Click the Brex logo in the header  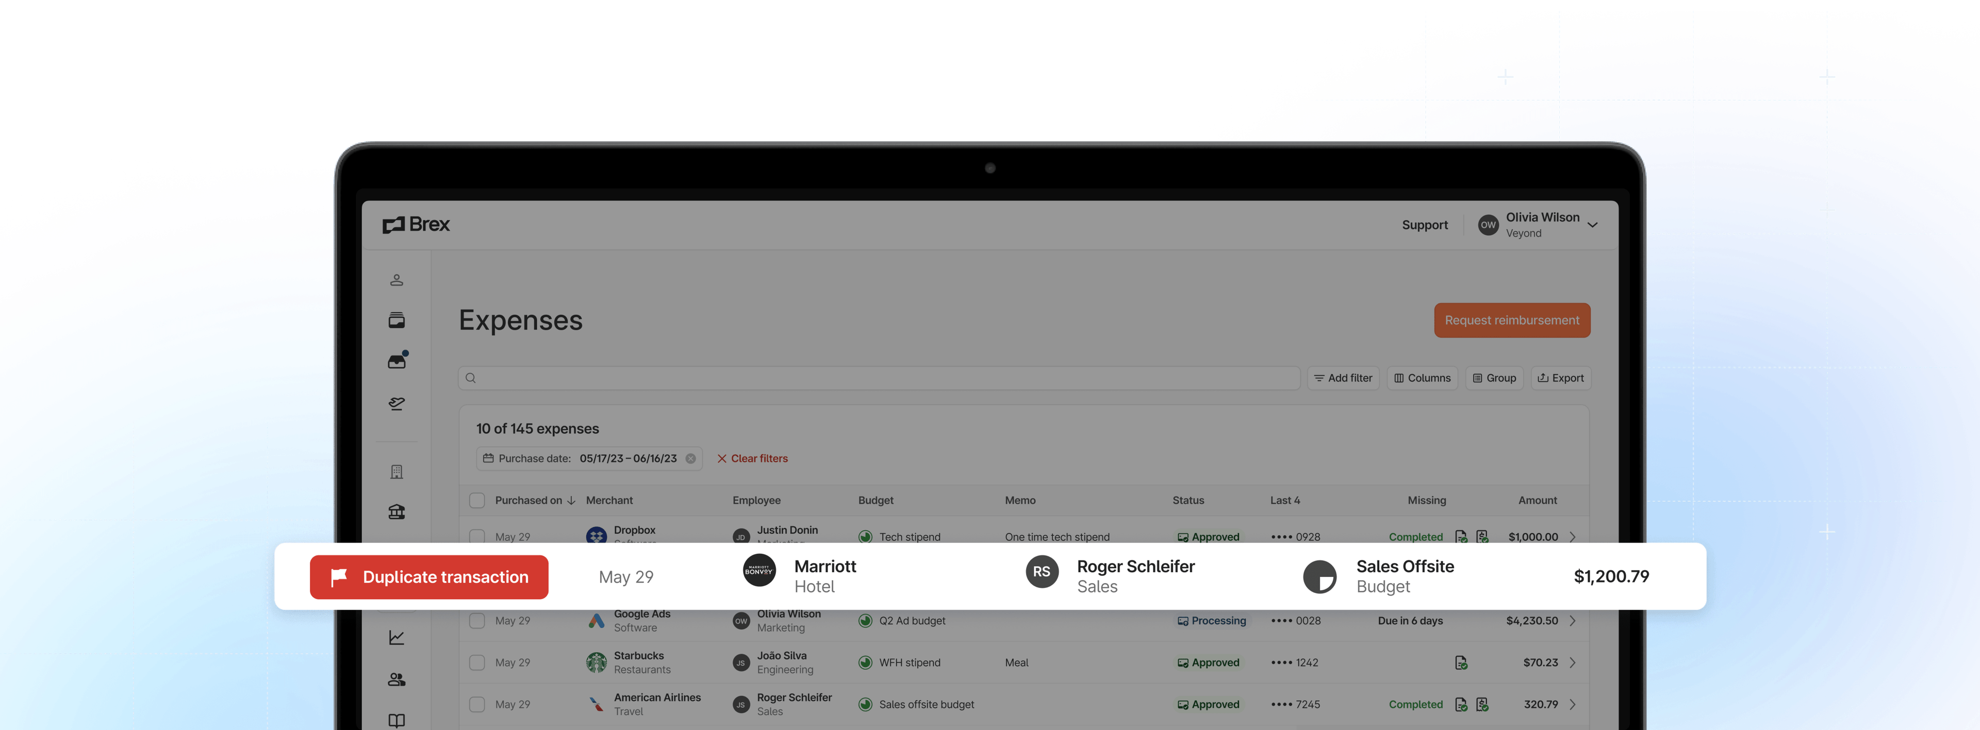click(x=415, y=224)
